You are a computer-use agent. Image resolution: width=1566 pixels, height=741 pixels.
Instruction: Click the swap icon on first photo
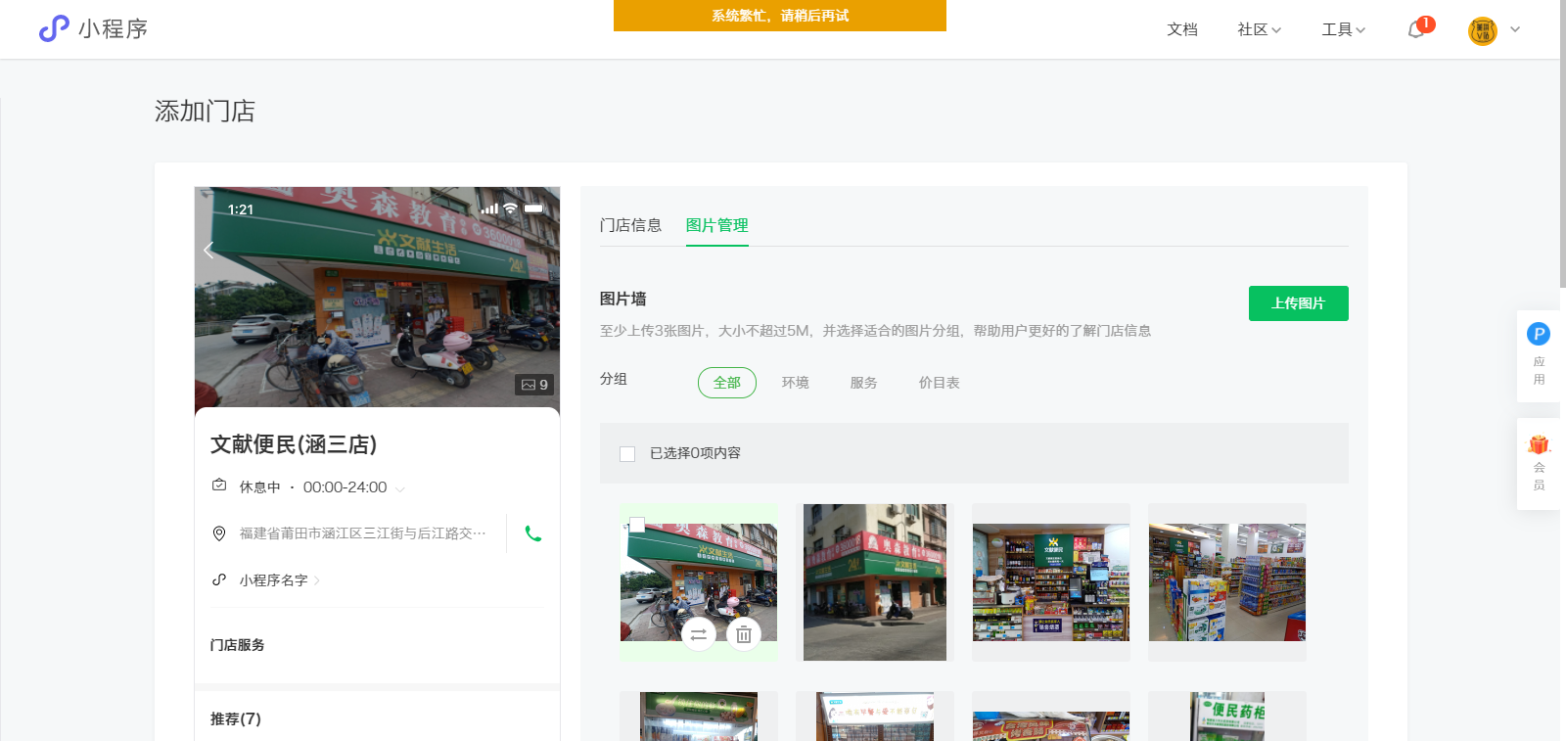click(x=699, y=634)
